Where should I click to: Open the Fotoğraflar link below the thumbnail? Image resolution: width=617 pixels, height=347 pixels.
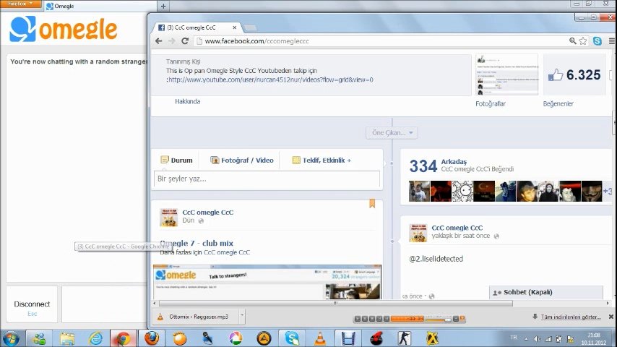click(491, 103)
